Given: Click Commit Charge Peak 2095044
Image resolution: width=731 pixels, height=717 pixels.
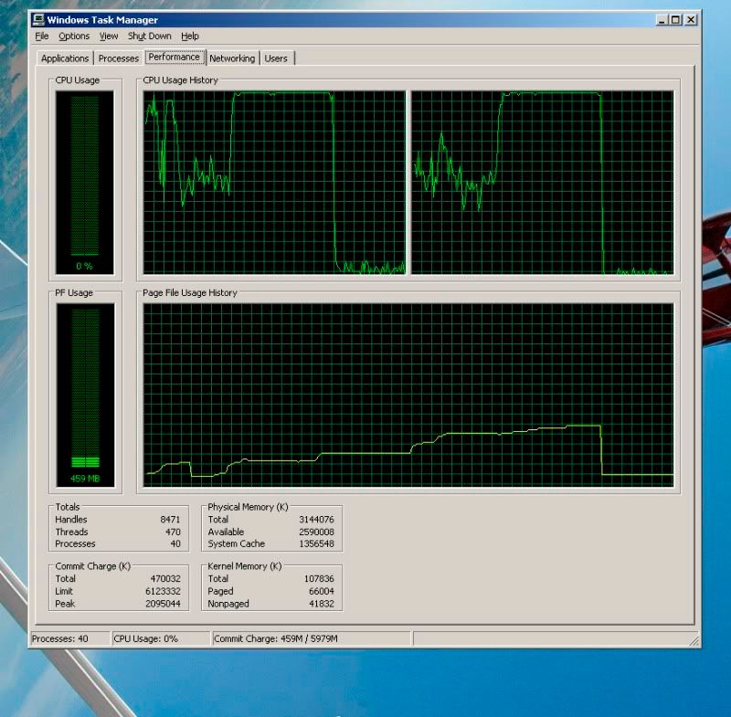Looking at the screenshot, I should coord(164,604).
